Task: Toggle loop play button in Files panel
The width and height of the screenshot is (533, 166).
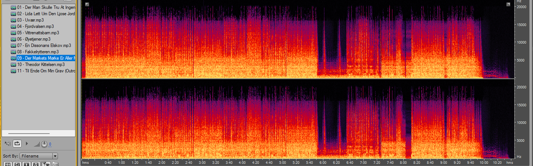Action: point(17,144)
